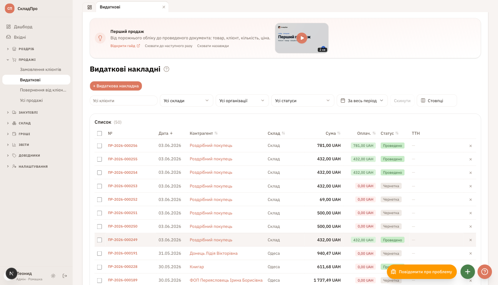This screenshot has width=498, height=285.
Task: Open Замовлення клієнтів in the sidebar
Action: [x=41, y=70]
